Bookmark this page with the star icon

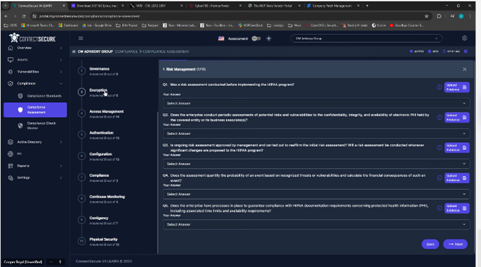(426, 16)
